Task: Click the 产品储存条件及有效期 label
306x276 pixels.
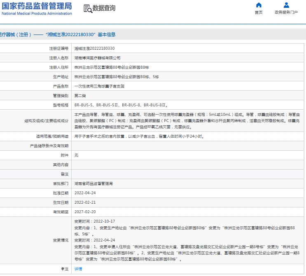Action: click(49, 146)
